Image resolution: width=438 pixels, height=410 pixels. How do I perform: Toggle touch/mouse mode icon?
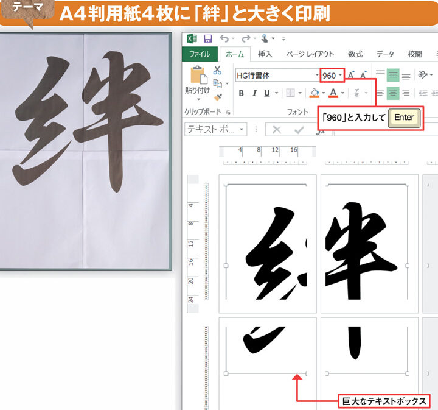tap(265, 38)
